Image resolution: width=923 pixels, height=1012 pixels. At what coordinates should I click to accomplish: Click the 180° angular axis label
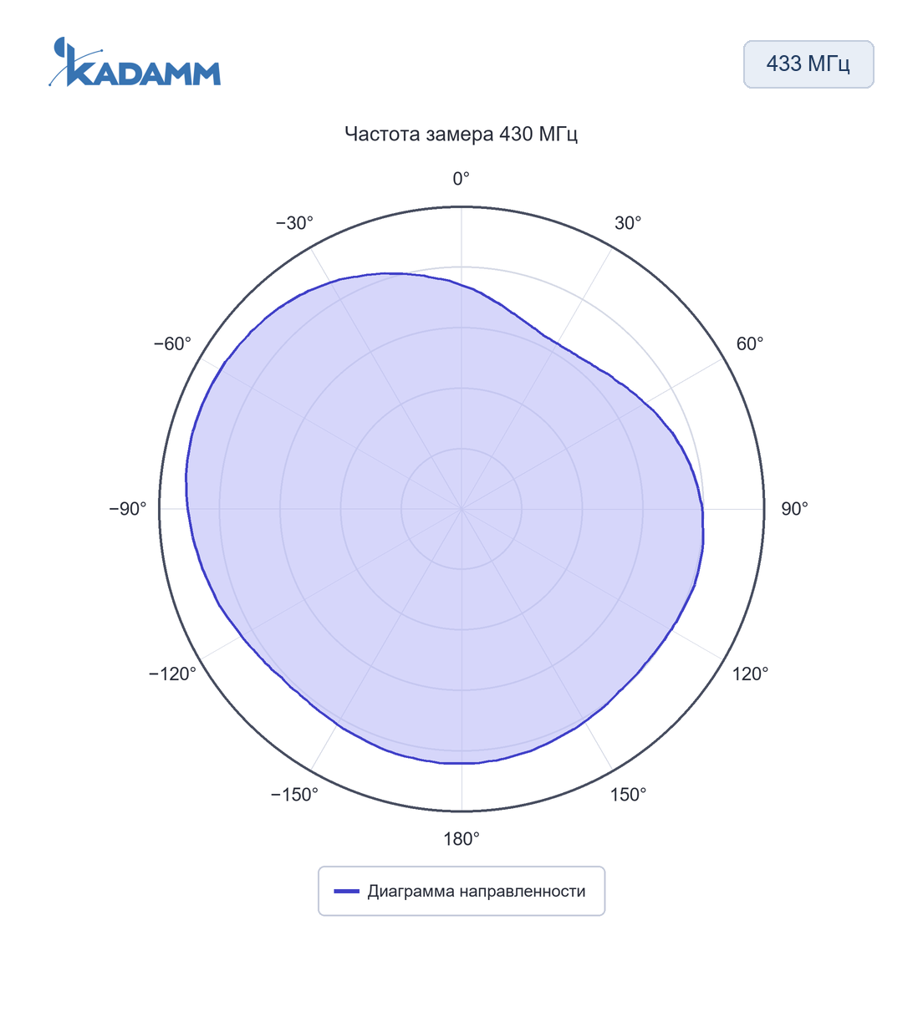pos(461,839)
